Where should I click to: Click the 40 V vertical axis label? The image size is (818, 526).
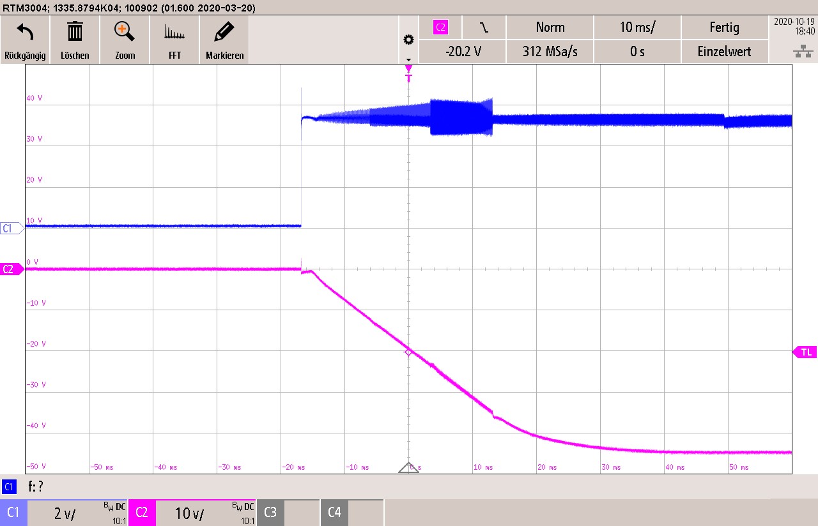(35, 98)
